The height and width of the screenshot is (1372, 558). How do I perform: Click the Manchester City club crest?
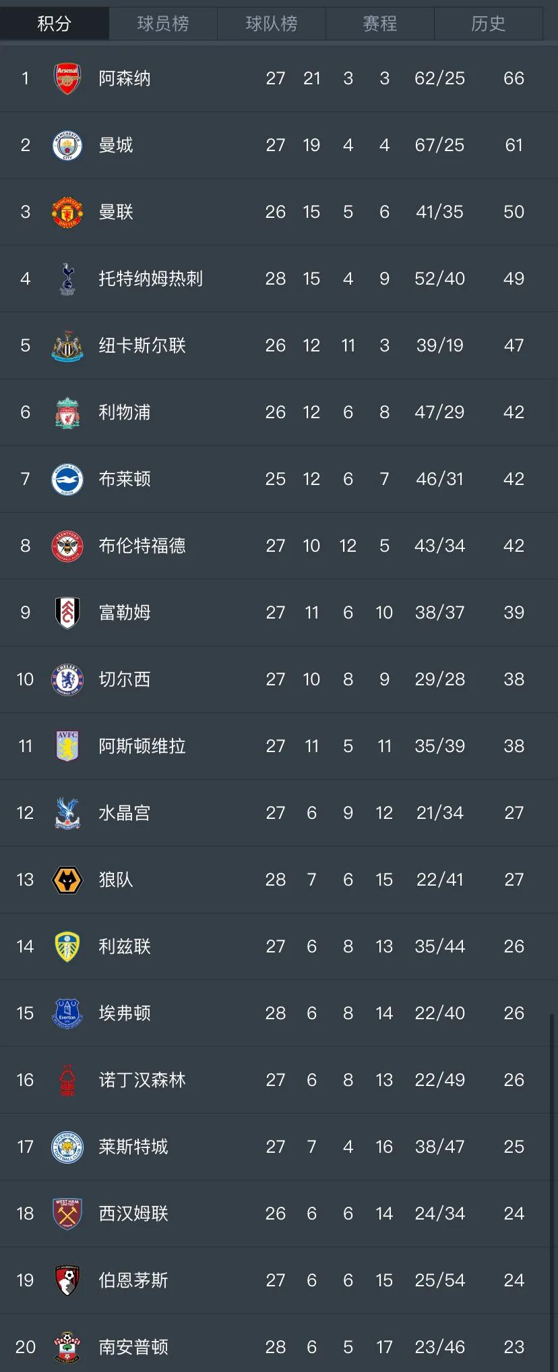[x=67, y=145]
